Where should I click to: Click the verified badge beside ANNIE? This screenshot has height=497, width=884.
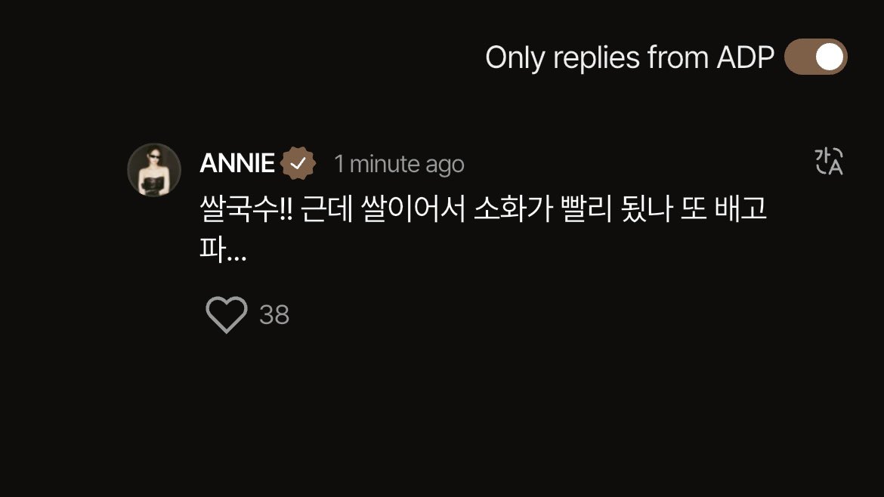[x=298, y=163]
